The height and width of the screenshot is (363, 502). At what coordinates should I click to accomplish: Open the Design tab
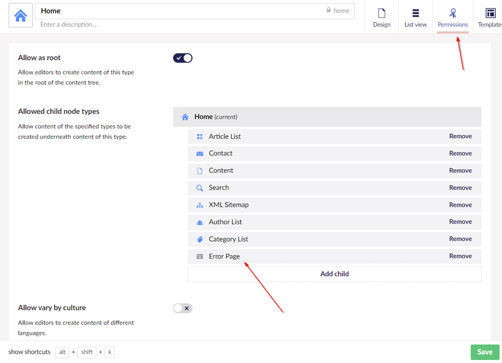pyautogui.click(x=381, y=17)
